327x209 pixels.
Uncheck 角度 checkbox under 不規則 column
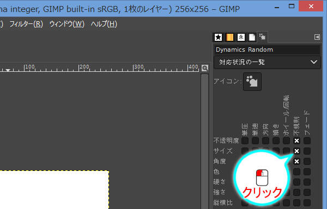coord(296,161)
